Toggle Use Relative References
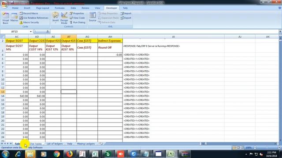This screenshot has width=282, height=158. (x=34, y=18)
